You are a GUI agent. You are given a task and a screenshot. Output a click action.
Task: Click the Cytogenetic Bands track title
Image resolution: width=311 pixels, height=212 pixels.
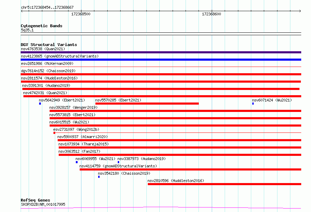point(42,26)
